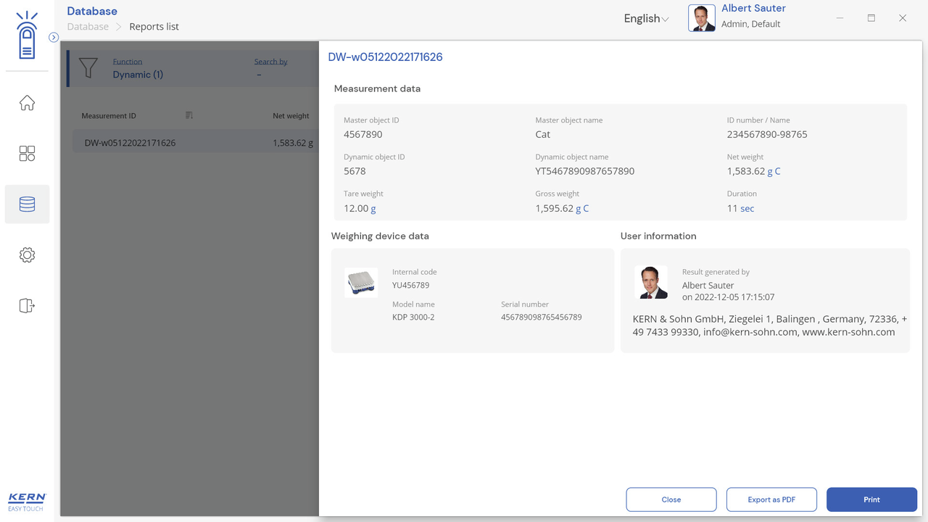Screen dimensions: 928x522
Task: Click the funnel filter icon
Action: 88,68
